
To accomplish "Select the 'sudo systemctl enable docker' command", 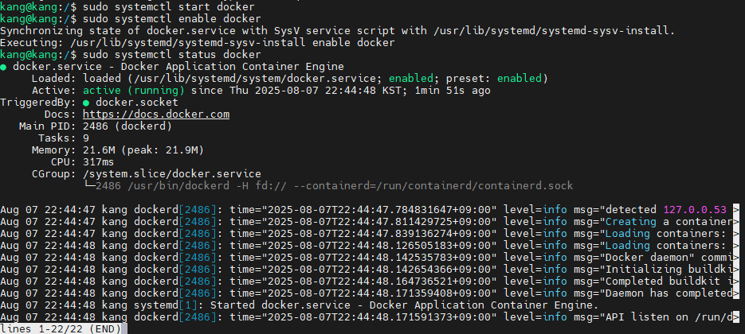I will click(x=171, y=19).
